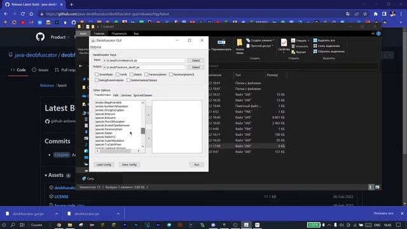
Task: Open the New item dropdown in Explorer ribbon
Action: [260, 40]
